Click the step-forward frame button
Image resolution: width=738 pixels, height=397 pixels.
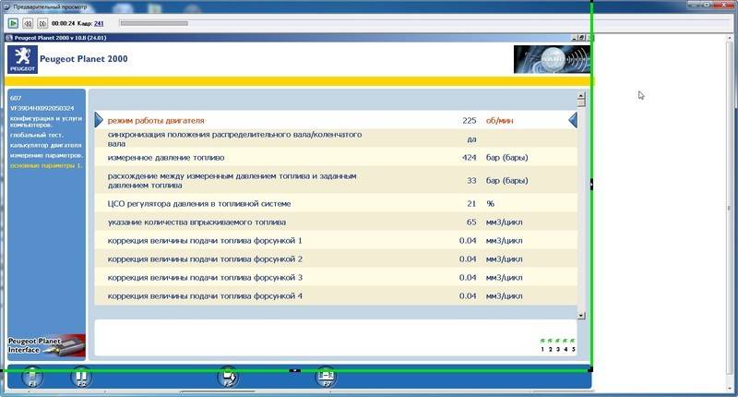[x=42, y=22]
